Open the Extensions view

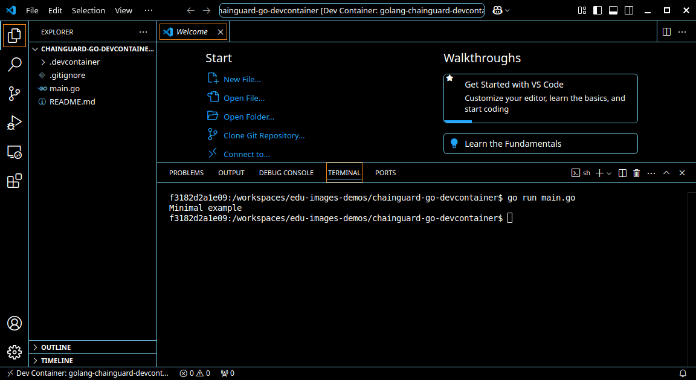tap(14, 181)
